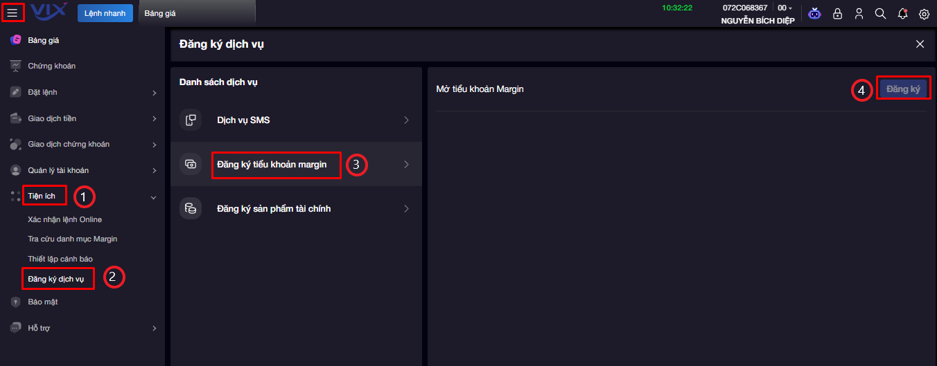Screen dimensions: 937x366
Task: Open the search magnifier icon
Action: pos(880,14)
